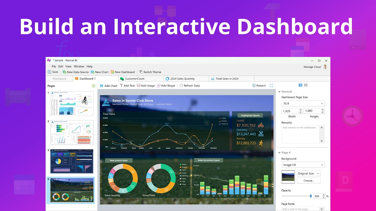Switch to Total Sales in 2024 tab
376x211 pixels.
pyautogui.click(x=232, y=79)
